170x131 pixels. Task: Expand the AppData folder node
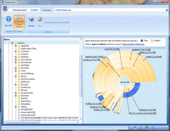tap(16, 46)
